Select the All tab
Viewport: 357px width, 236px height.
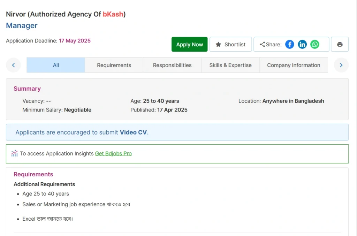pyautogui.click(x=56, y=65)
